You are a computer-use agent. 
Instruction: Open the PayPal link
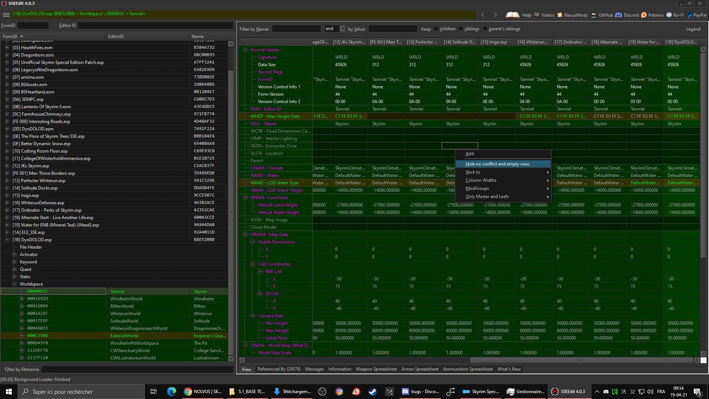[696, 15]
